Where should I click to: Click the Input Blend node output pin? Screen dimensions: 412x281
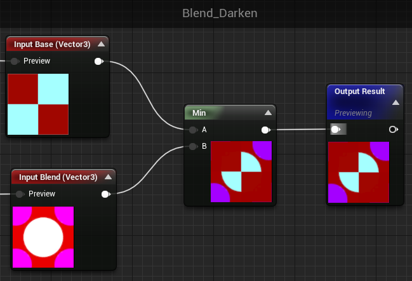(x=105, y=194)
